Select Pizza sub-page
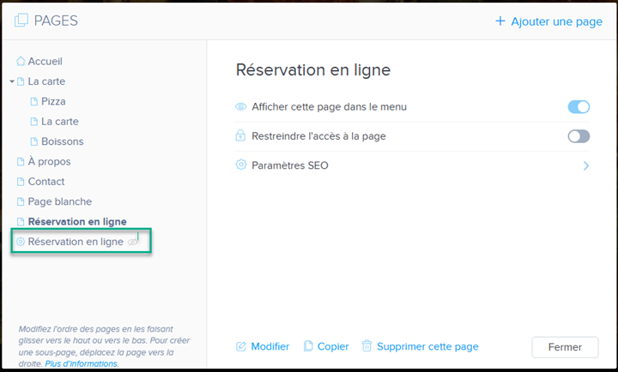This screenshot has height=372, width=618. (x=53, y=101)
